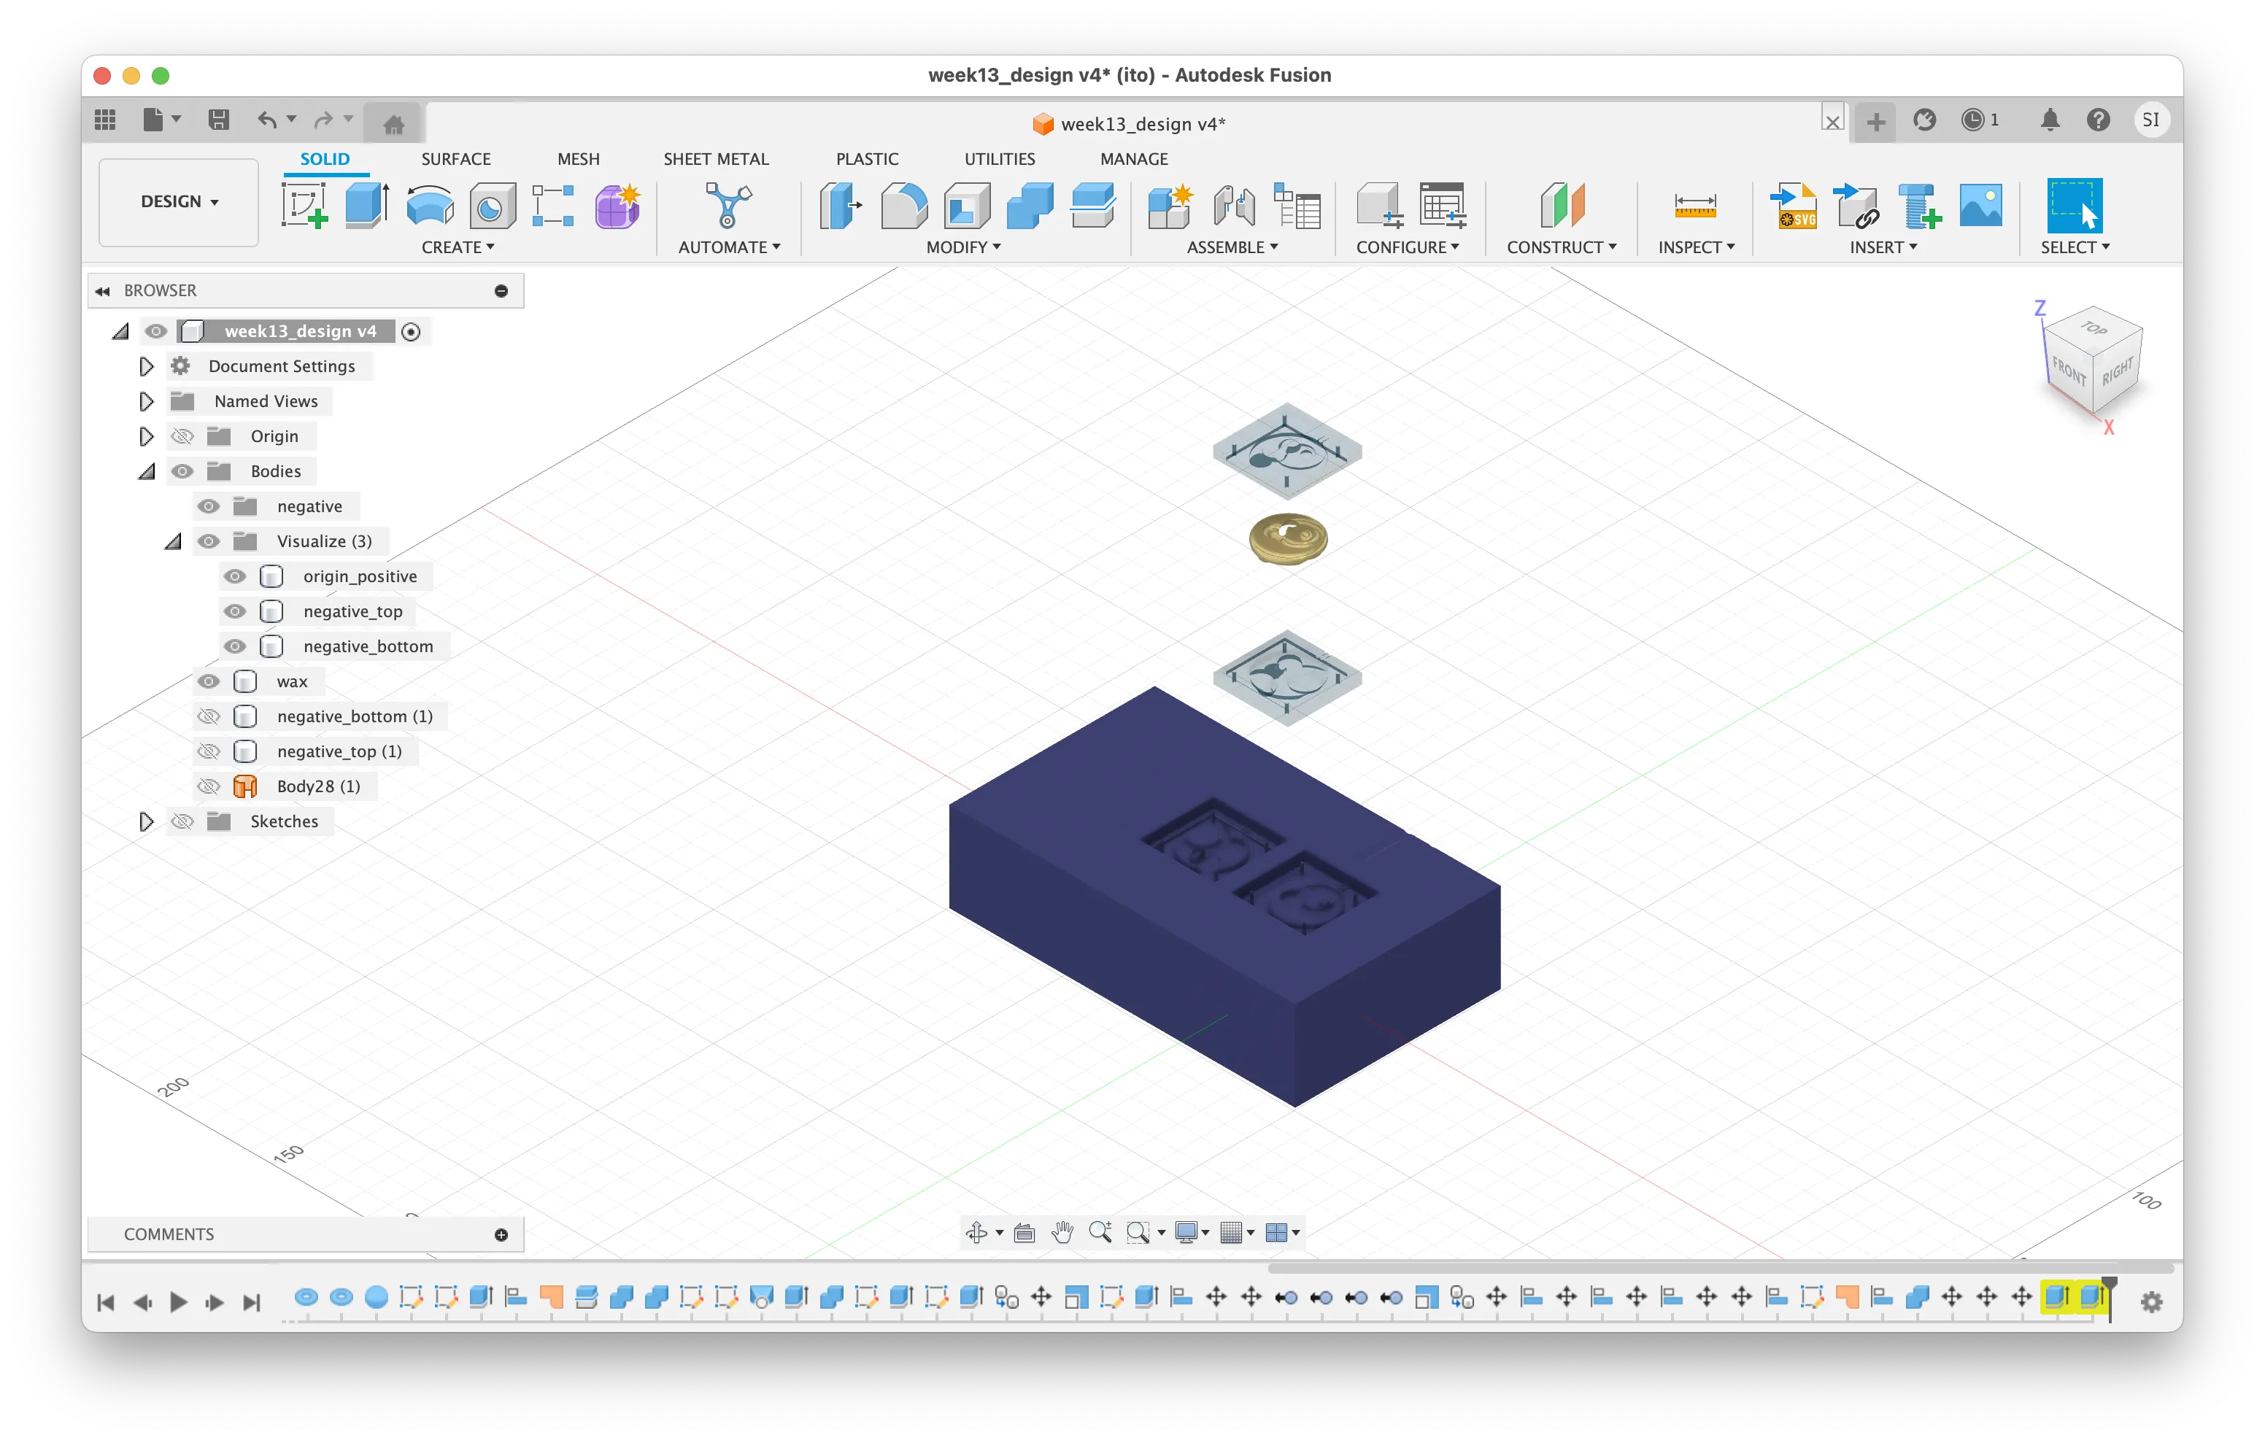Select the Measure tool
The width and height of the screenshot is (2265, 1440).
[1695, 205]
